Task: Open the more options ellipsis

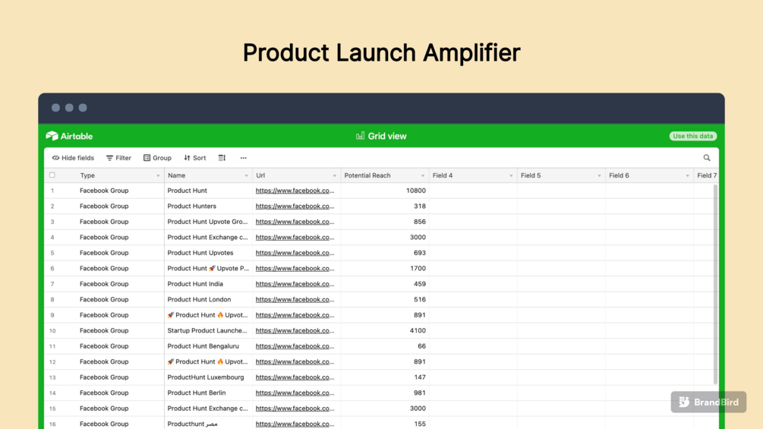Action: pyautogui.click(x=243, y=158)
